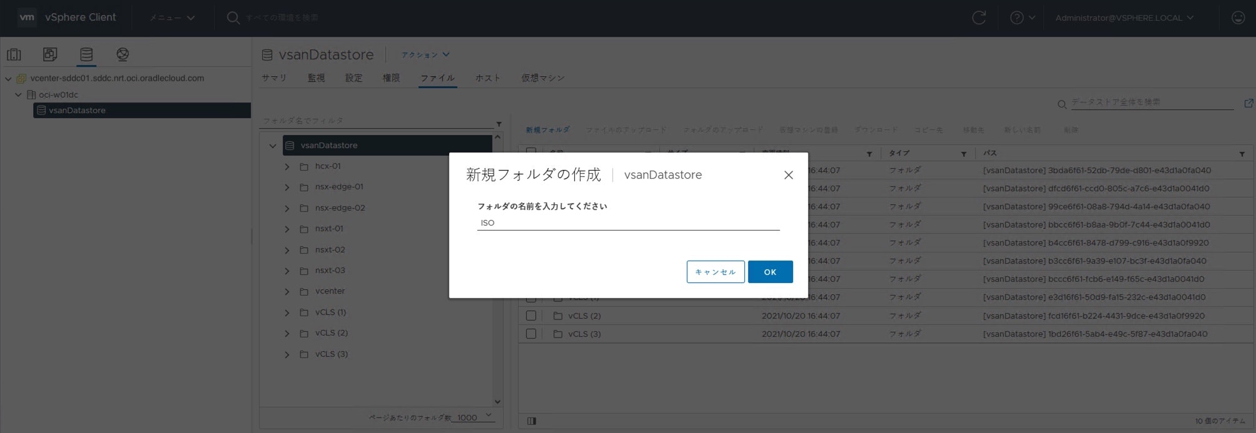Select vsanDatastore in the inventory tree

pyautogui.click(x=142, y=111)
